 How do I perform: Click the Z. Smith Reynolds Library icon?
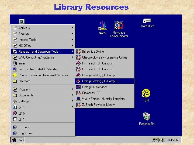tap(78, 105)
